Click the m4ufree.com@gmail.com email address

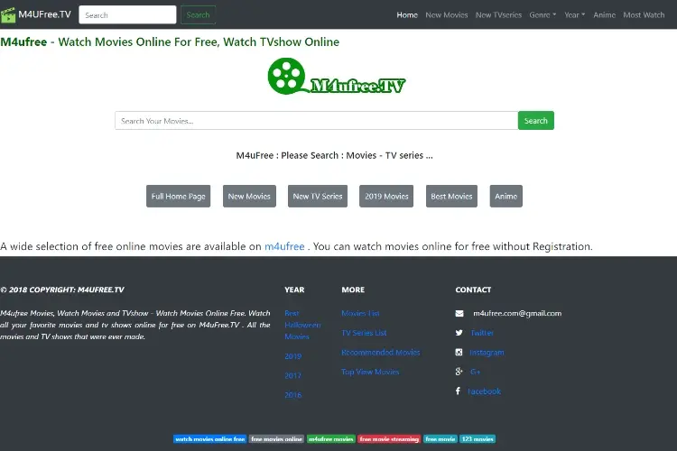(x=517, y=313)
